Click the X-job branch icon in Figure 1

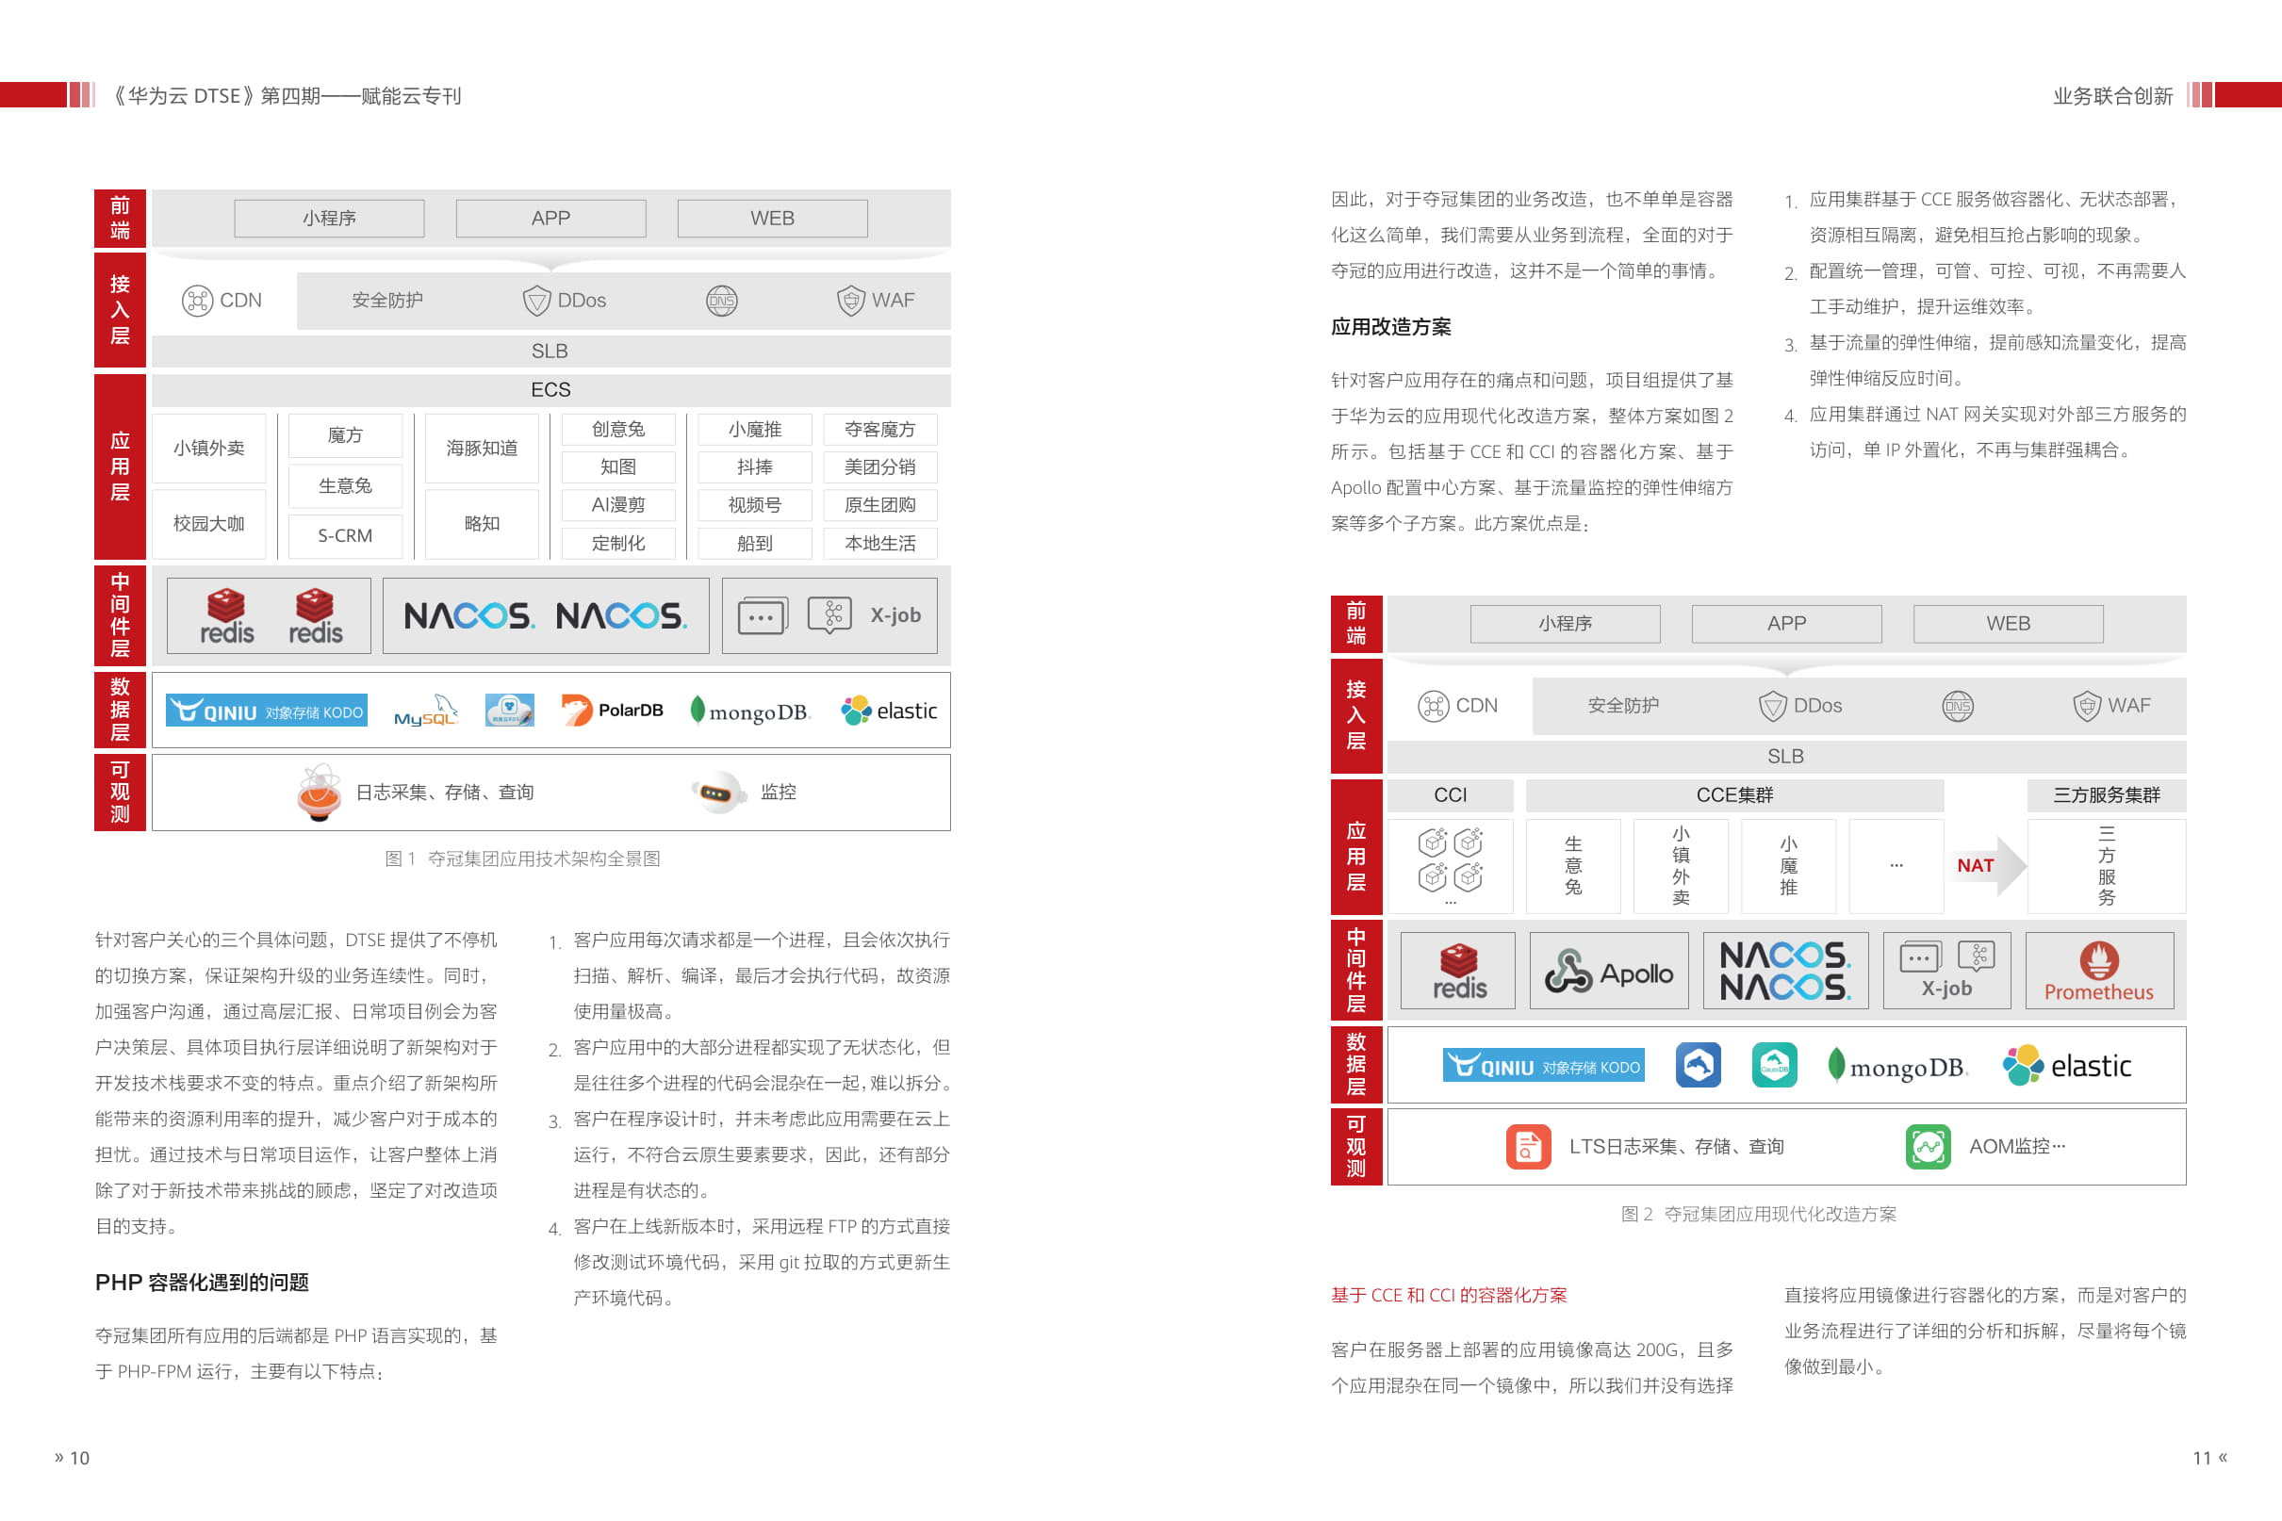[x=829, y=615]
